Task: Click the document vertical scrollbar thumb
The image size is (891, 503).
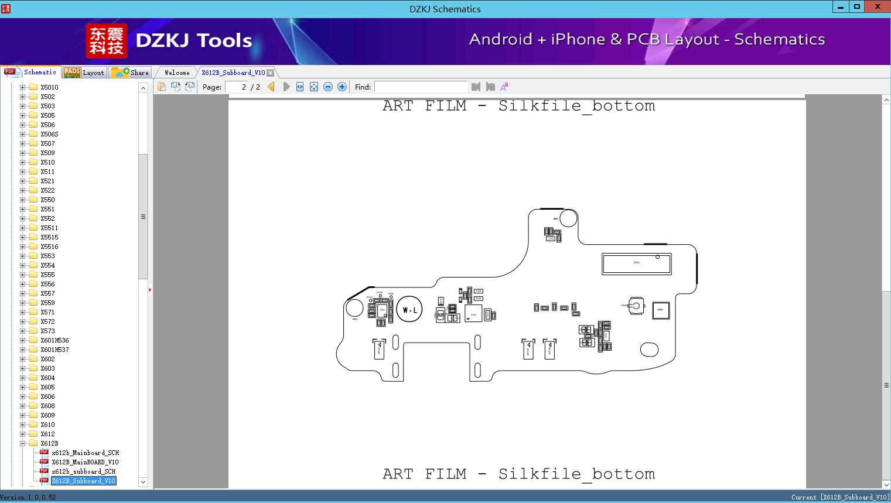Action: click(886, 385)
